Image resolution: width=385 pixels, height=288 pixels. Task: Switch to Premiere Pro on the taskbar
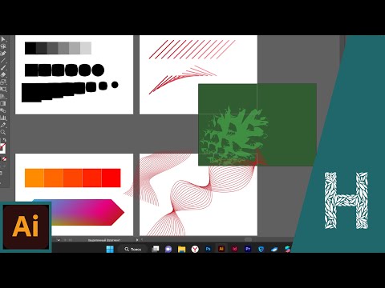pos(248,249)
